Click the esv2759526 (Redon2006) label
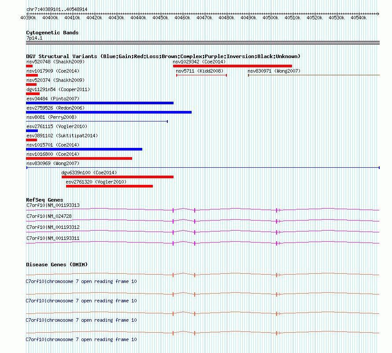The height and width of the screenshot is (353, 392). point(55,108)
